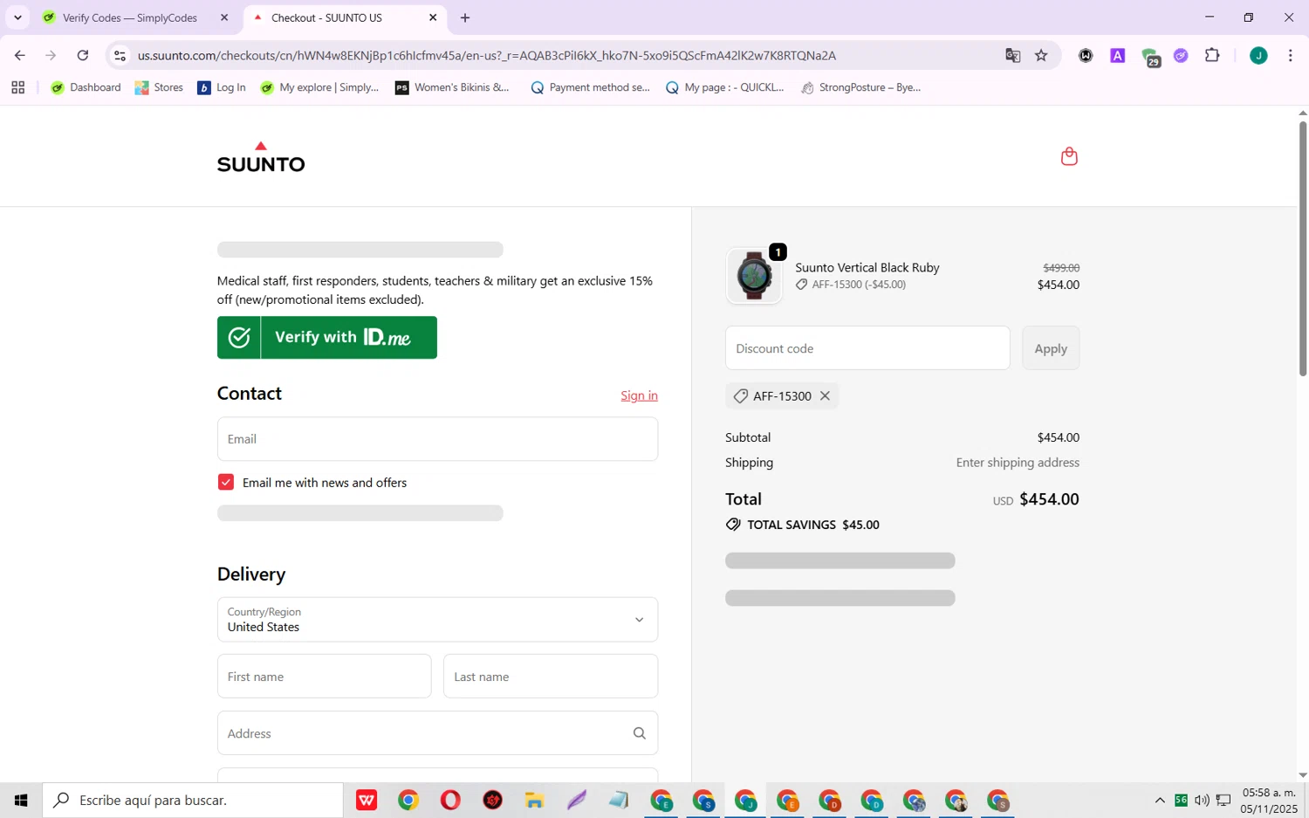Click Verify with ID.me button

tap(327, 338)
